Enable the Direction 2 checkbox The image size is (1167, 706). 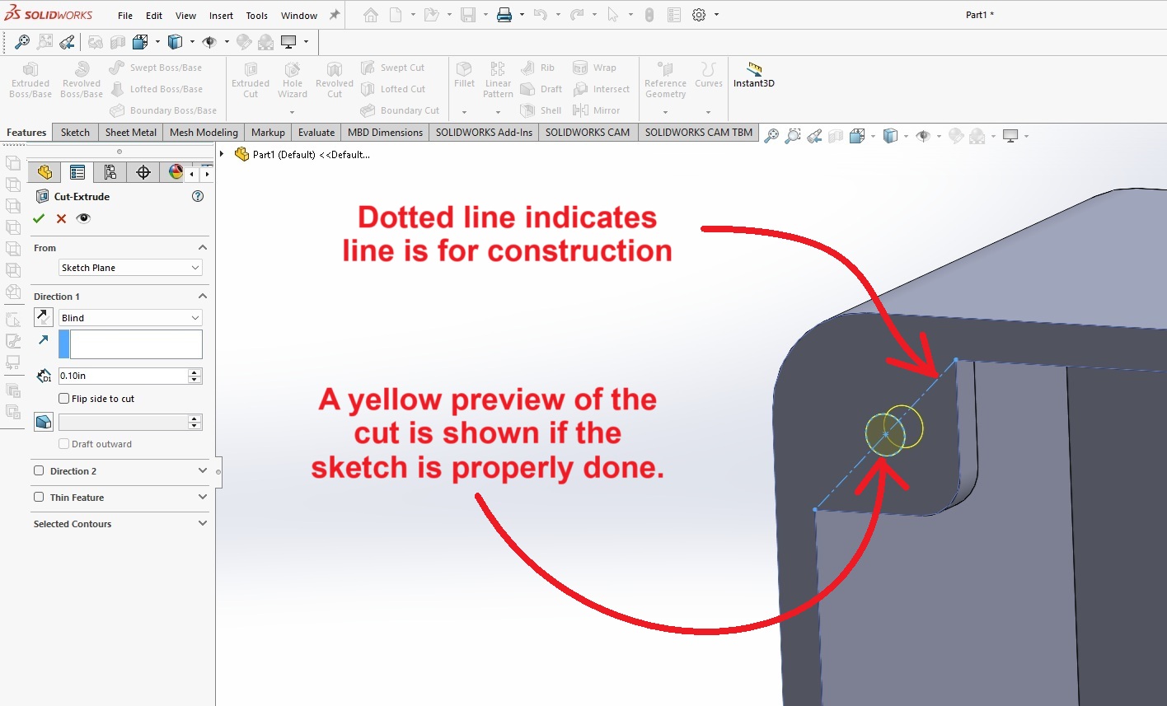point(39,471)
